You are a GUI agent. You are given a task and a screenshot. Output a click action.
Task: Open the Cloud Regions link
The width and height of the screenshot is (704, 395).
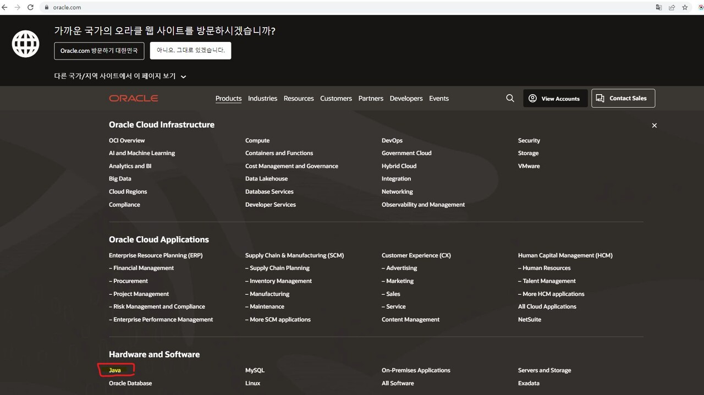coord(128,191)
